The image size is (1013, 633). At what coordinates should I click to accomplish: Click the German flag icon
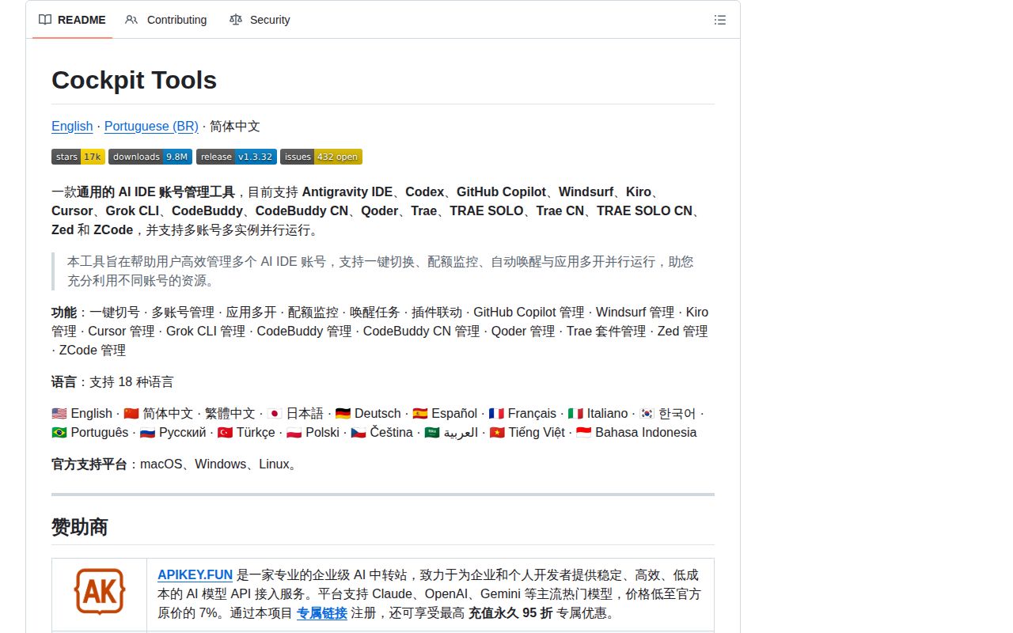[x=343, y=413]
